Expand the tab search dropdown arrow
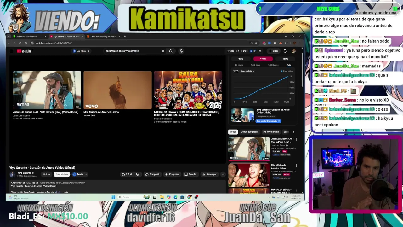The height and width of the screenshot is (227, 403). (9, 36)
